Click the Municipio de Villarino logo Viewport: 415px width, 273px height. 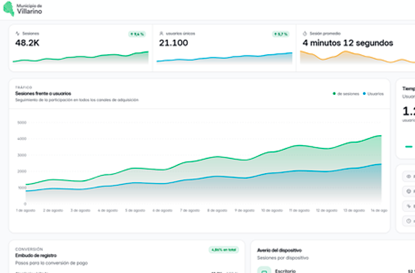[23, 8]
